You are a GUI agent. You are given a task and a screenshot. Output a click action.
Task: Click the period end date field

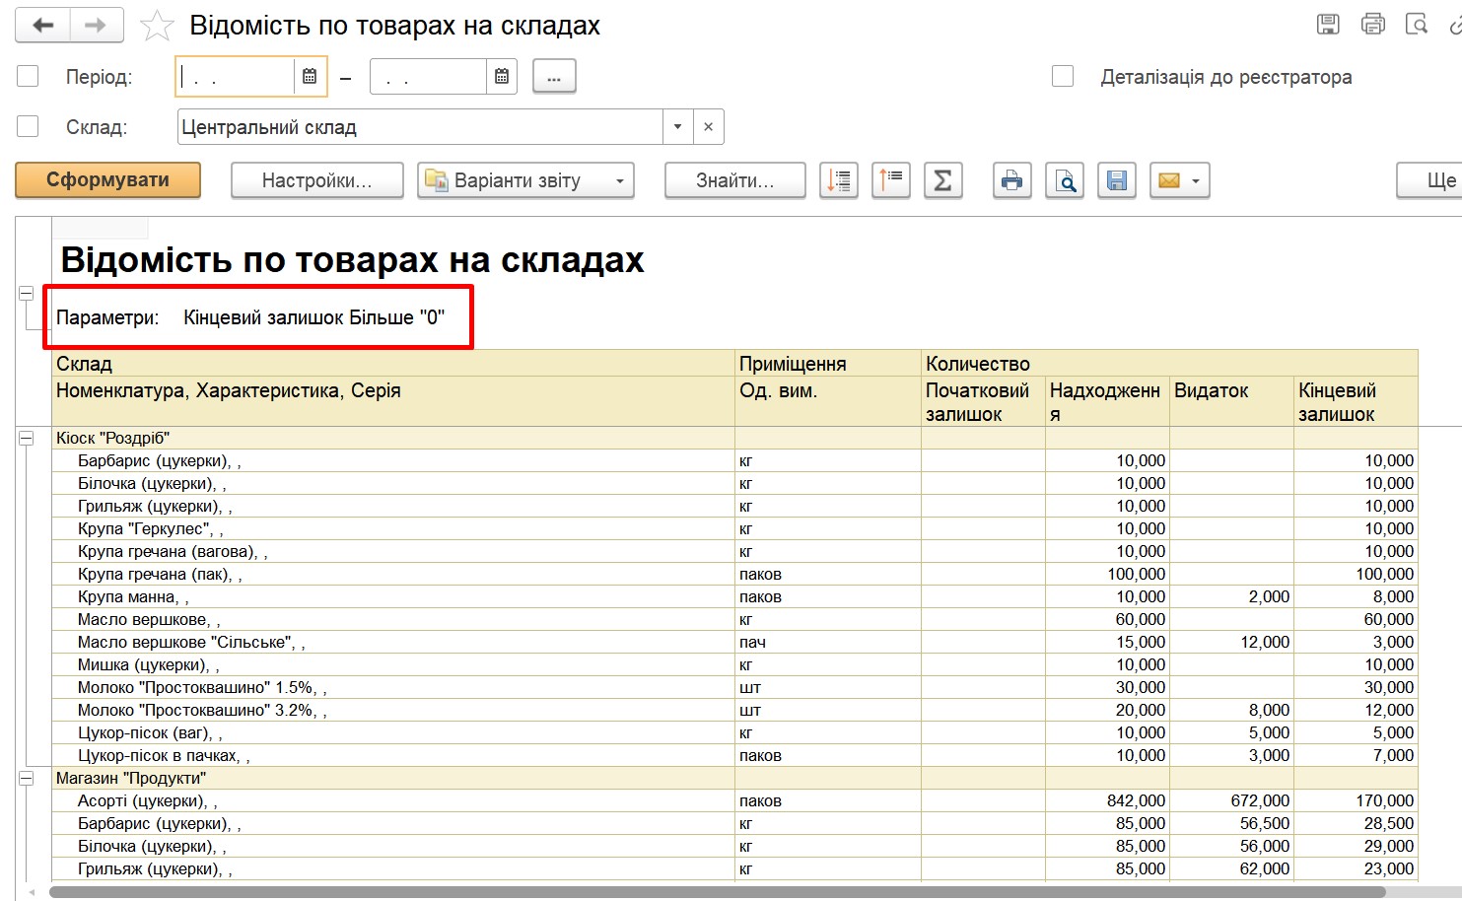click(429, 77)
